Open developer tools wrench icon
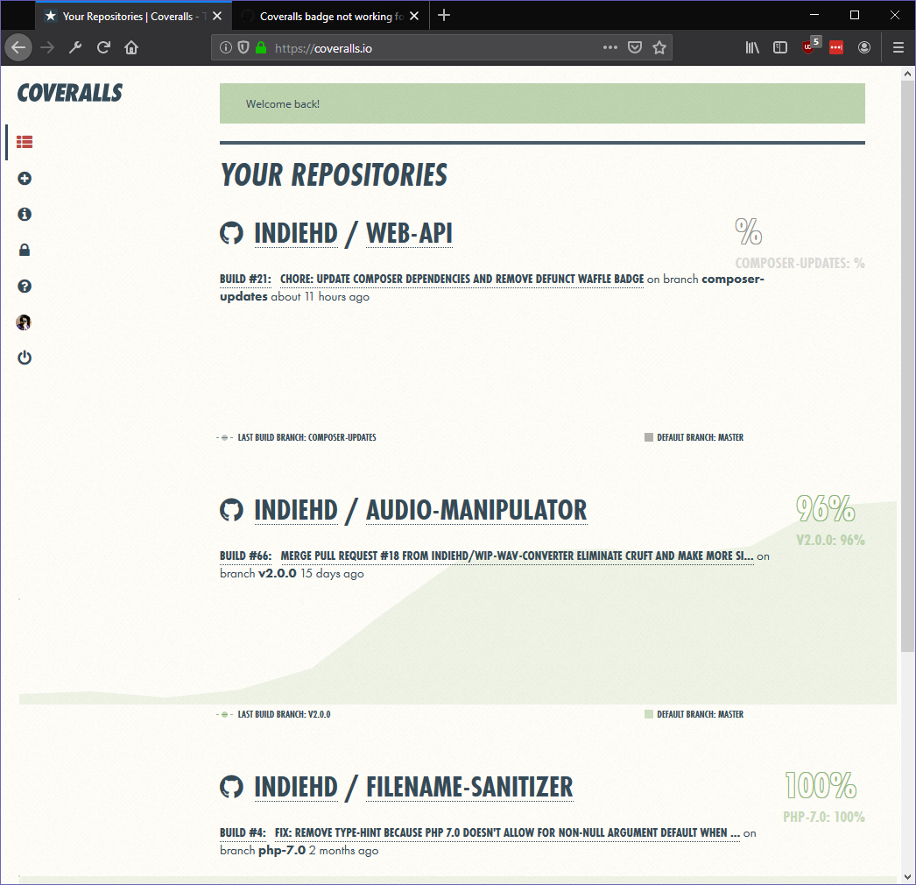 click(x=75, y=48)
